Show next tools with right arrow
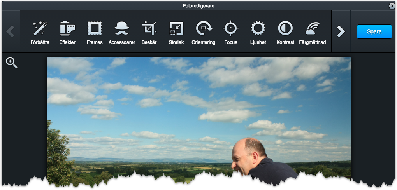Image resolution: width=397 pixels, height=190 pixels. [341, 31]
